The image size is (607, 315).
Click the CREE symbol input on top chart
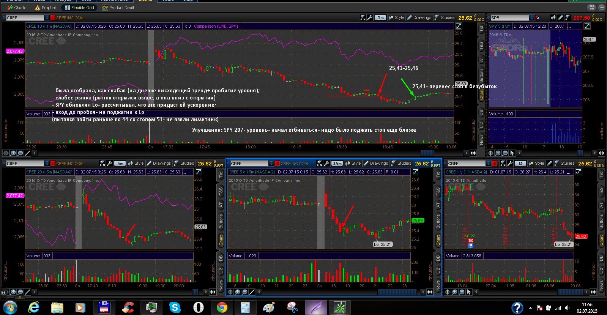pos(25,17)
